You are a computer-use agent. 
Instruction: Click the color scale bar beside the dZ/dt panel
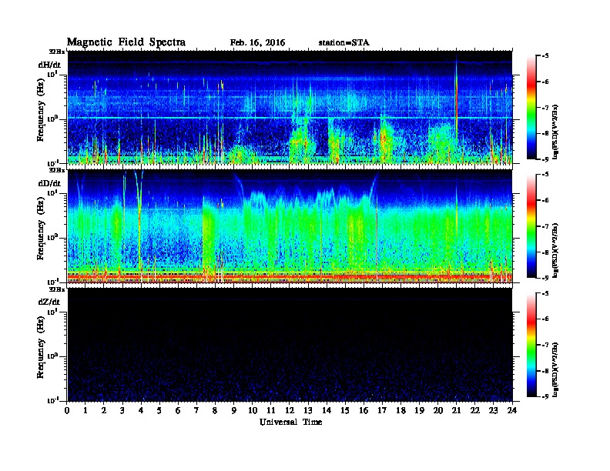point(531,345)
